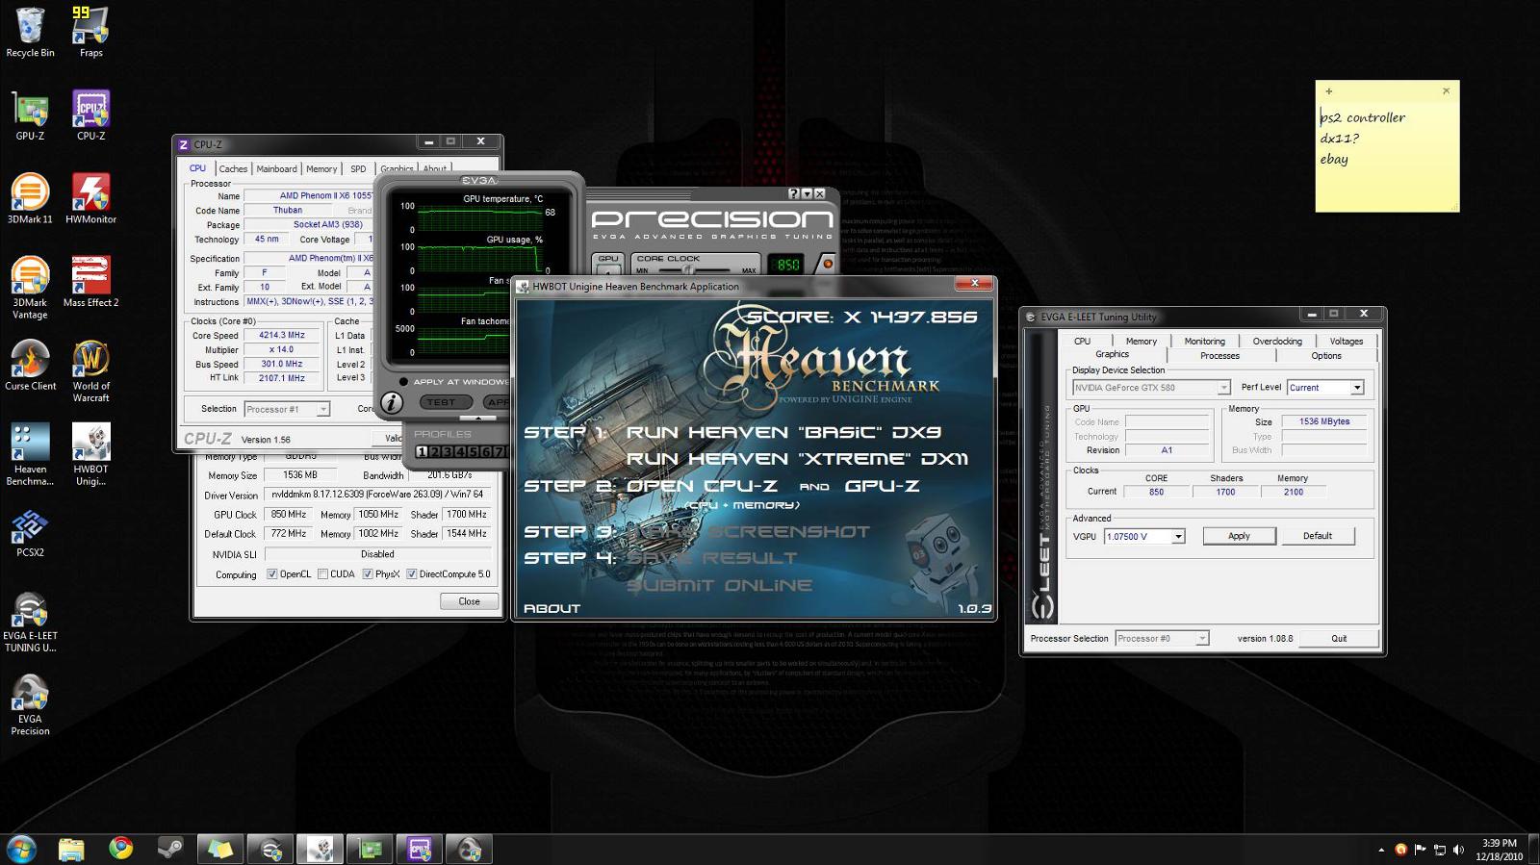Expand the Perf Level dropdown in E-LEET

[1357, 388]
